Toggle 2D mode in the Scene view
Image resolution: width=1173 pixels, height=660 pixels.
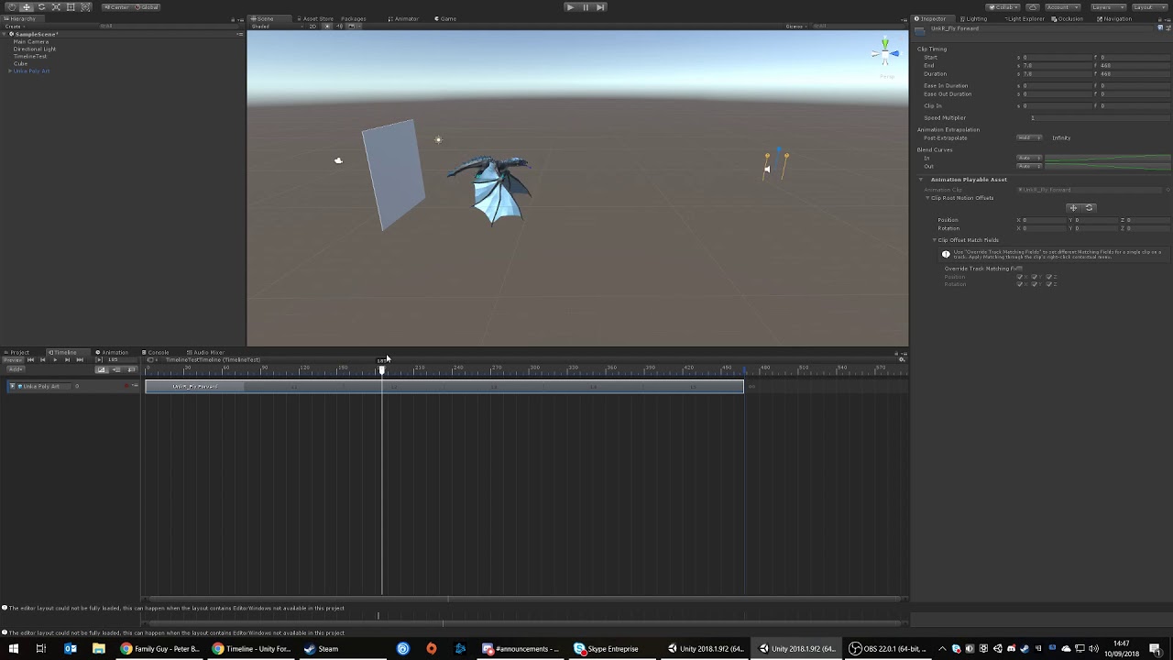(312, 26)
